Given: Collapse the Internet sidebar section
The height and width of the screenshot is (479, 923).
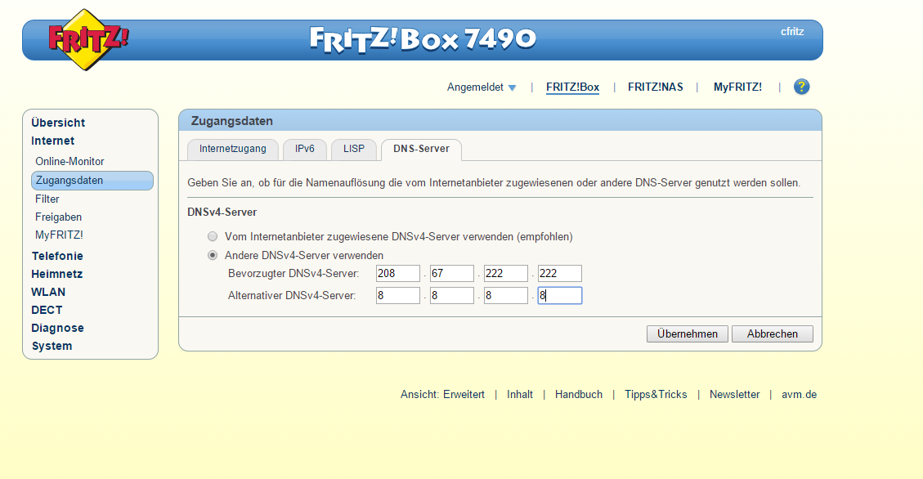Looking at the screenshot, I should point(53,141).
